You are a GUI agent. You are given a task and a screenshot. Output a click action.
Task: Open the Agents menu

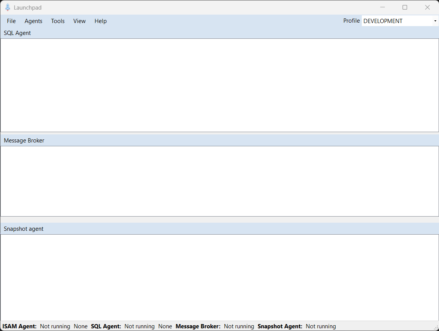(33, 21)
